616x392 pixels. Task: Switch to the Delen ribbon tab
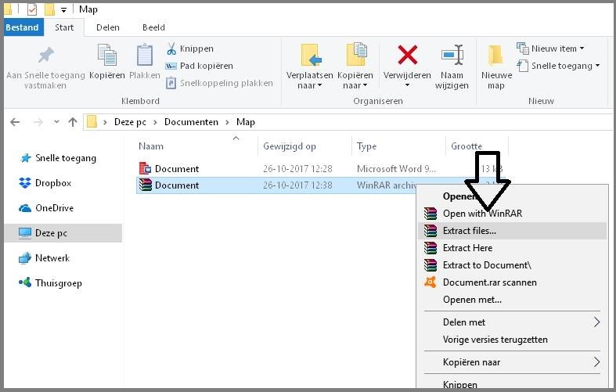click(x=108, y=27)
